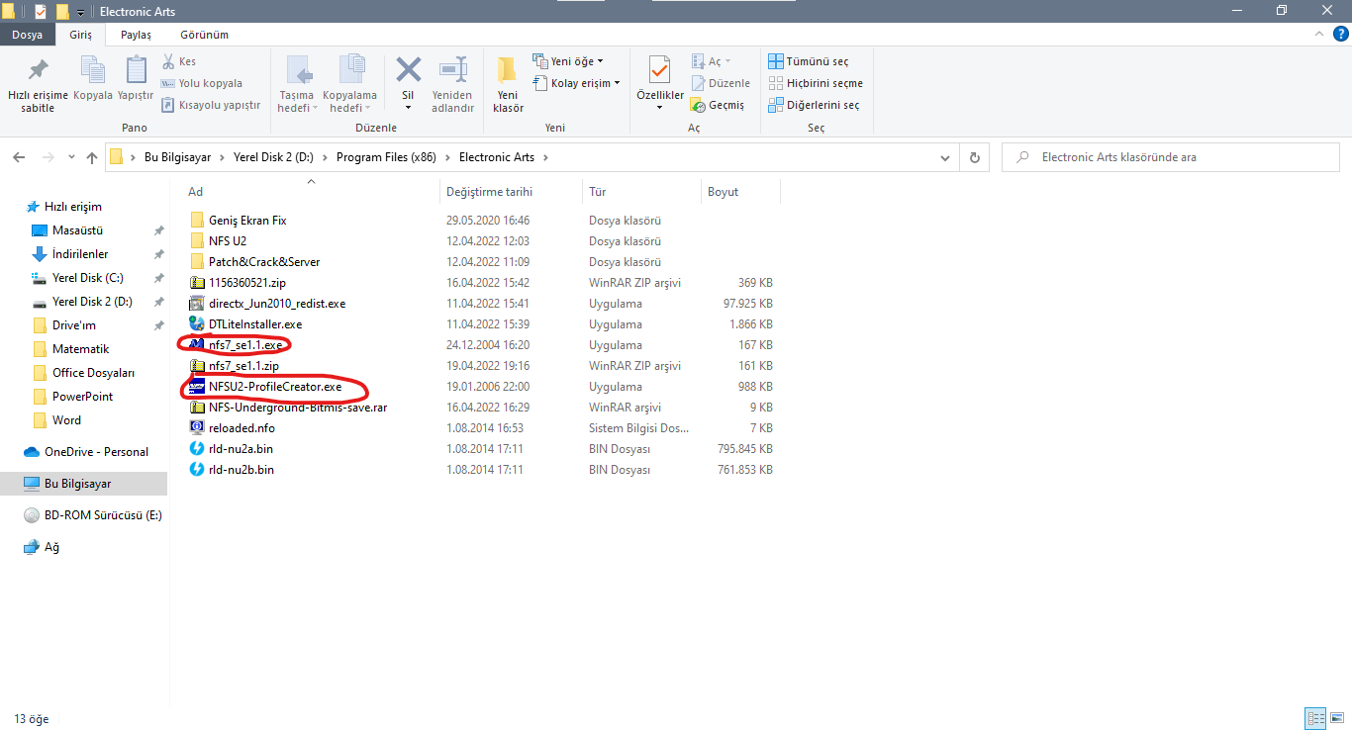Viewport: 1352px width, 730px height.
Task: Switch to the Paylaş ribbon tab
Action: point(136,35)
